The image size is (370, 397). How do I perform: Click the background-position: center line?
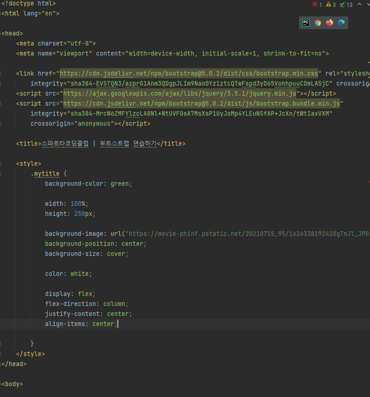[x=96, y=244]
